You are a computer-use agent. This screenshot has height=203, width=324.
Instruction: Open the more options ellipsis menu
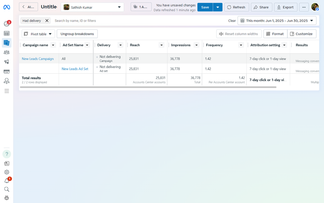(x=304, y=7)
